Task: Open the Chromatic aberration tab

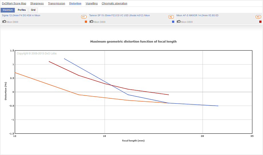Action: tap(114, 3)
